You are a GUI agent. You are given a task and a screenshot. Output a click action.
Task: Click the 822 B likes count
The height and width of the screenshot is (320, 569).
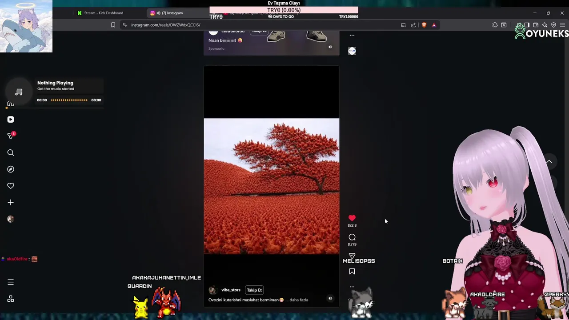(x=352, y=225)
